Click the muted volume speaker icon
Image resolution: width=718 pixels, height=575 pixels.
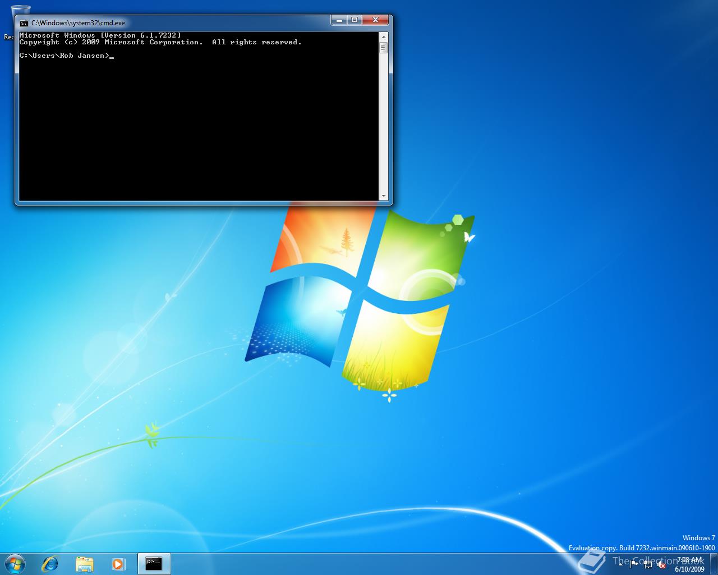661,564
